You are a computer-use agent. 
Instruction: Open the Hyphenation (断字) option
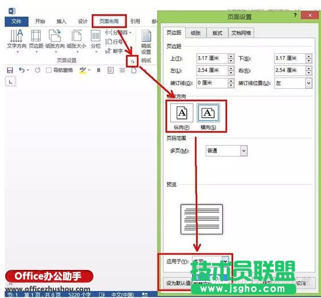coord(114,51)
